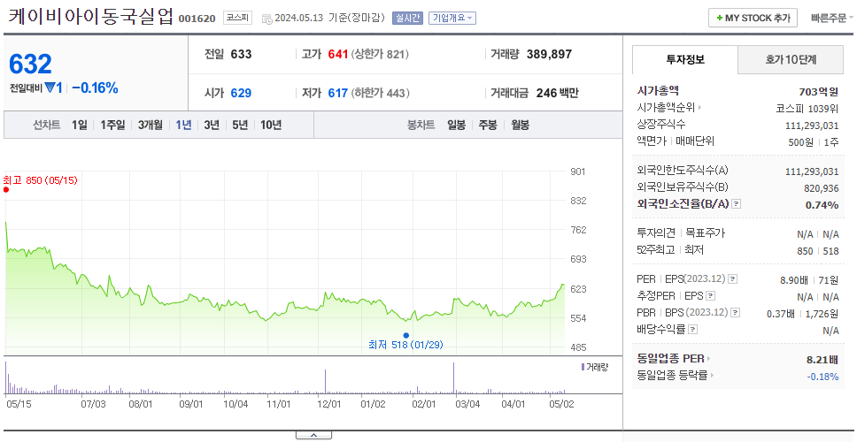Open the 기업개요 dropdown
This screenshot has height=442, width=857.
point(452,18)
